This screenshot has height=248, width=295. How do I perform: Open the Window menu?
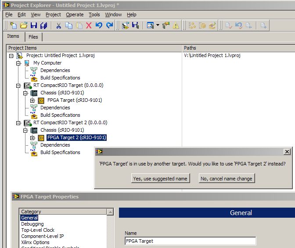pos(113,14)
